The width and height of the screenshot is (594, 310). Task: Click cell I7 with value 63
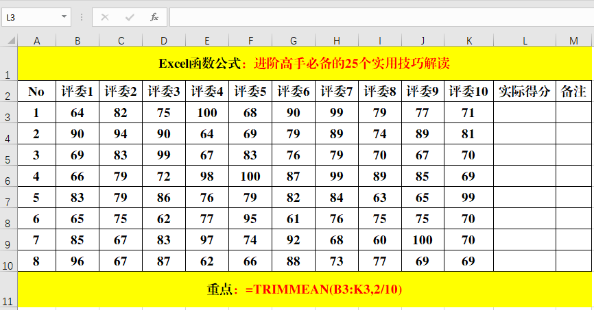tap(379, 197)
